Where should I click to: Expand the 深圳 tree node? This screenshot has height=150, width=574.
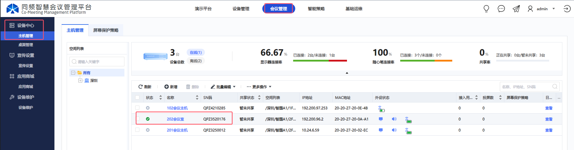tap(80, 80)
